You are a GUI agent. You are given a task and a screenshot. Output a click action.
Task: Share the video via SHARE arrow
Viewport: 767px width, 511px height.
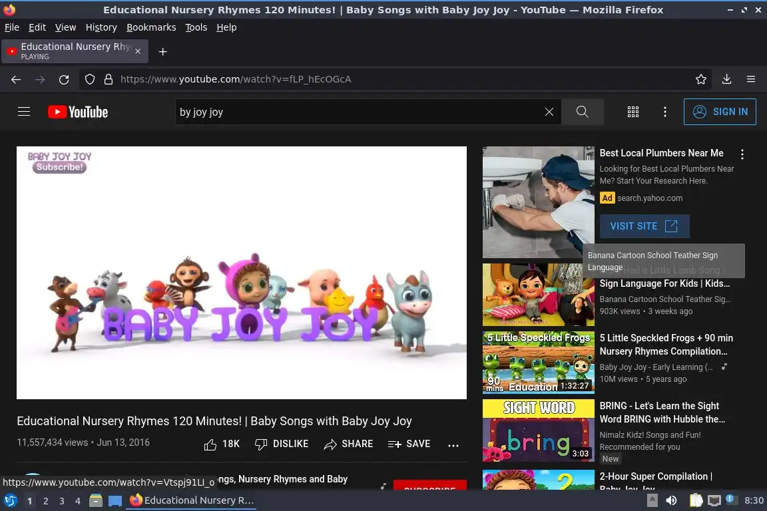348,444
